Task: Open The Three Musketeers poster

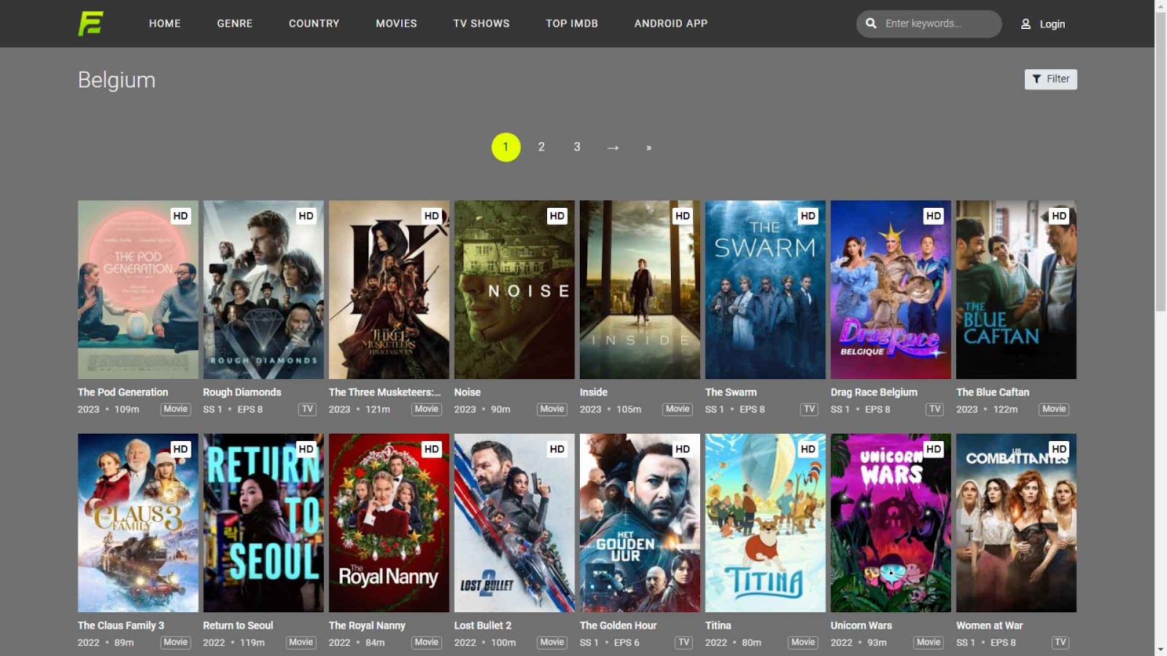Action: pos(389,289)
